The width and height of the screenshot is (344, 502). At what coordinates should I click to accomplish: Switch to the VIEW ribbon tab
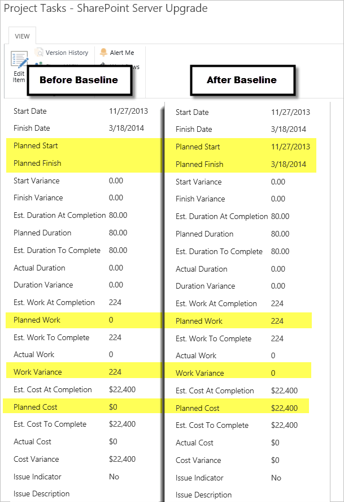23,36
